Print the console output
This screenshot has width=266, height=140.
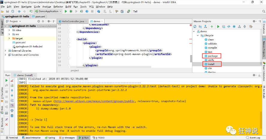point(12,111)
